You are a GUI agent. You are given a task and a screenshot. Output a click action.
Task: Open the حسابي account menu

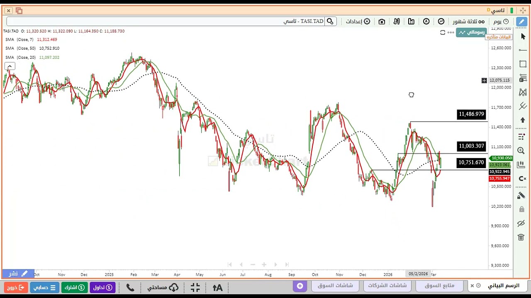click(44, 287)
